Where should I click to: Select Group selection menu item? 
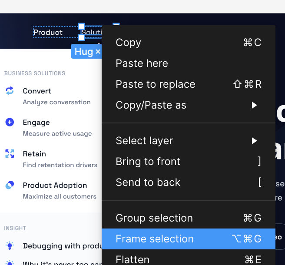189,218
